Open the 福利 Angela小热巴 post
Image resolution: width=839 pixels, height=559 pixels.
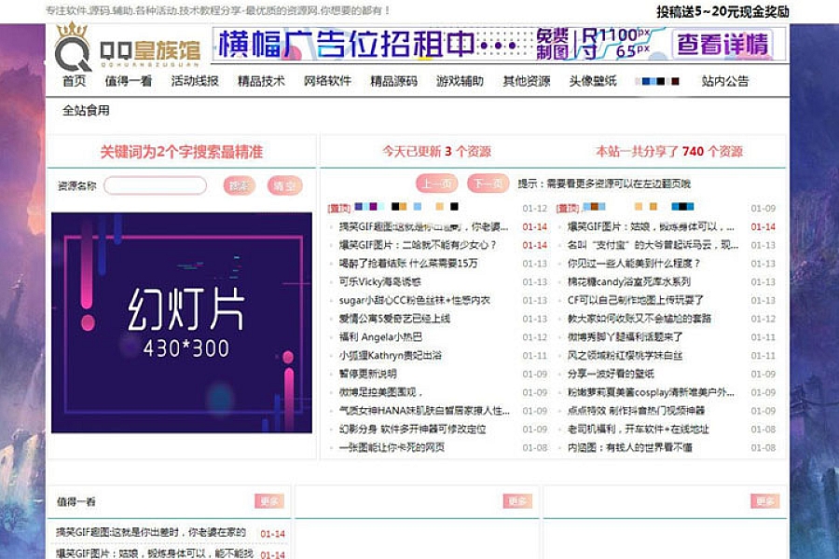tap(380, 337)
